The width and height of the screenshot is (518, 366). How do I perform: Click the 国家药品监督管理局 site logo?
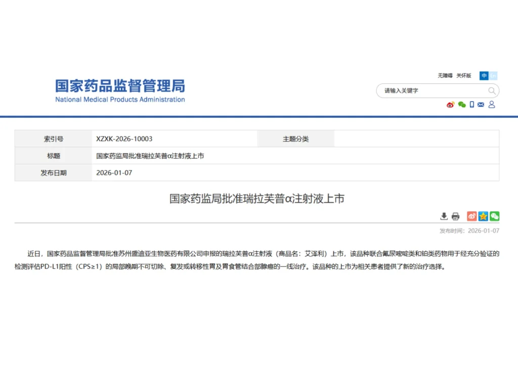click(x=120, y=91)
